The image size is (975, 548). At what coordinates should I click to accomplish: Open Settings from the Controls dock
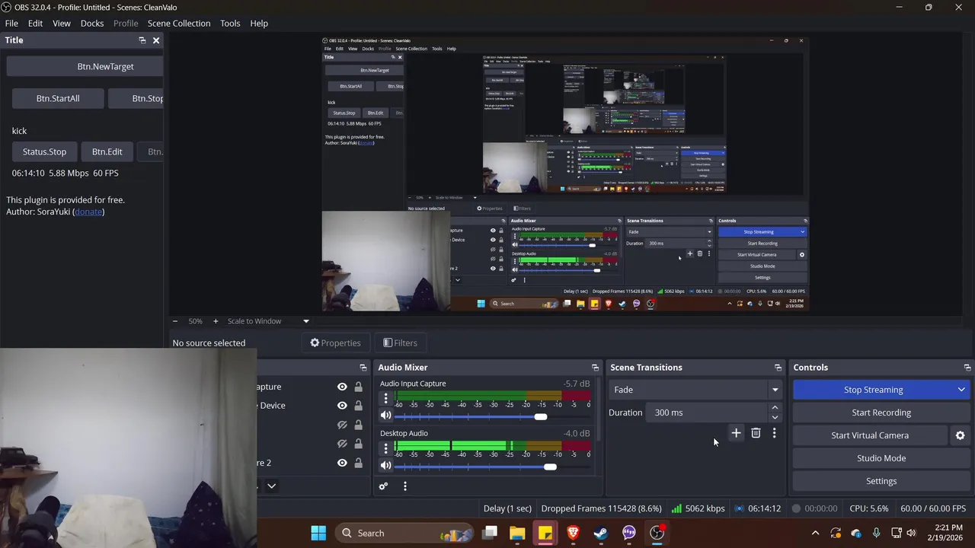click(x=881, y=481)
